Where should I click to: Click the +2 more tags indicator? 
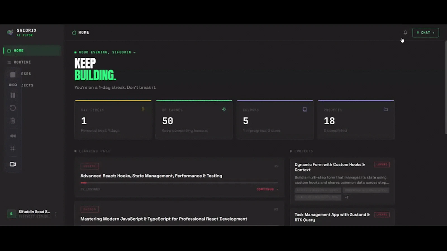coord(347,197)
